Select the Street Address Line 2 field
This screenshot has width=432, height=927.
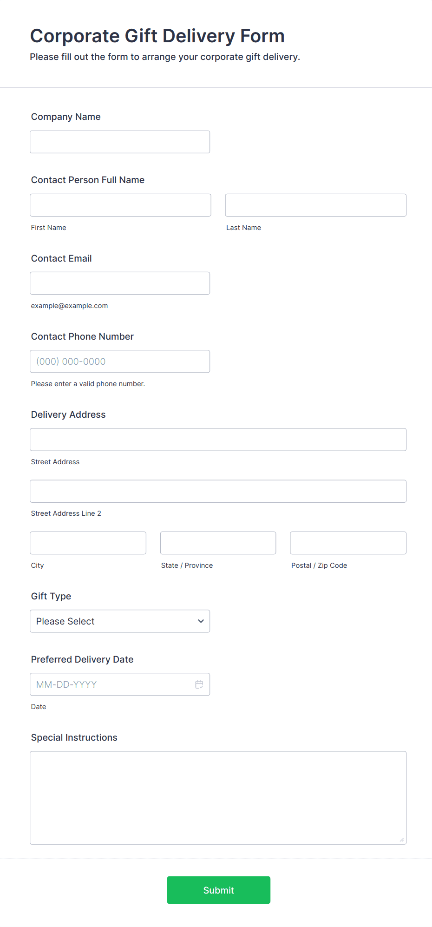coord(218,491)
